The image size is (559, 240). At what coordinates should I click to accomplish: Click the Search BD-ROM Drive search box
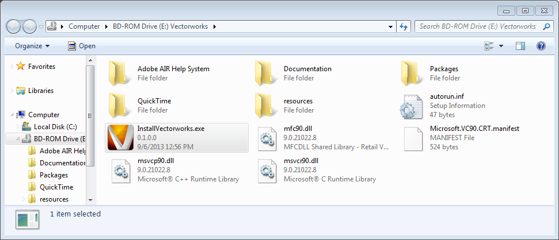pyautogui.click(x=478, y=26)
